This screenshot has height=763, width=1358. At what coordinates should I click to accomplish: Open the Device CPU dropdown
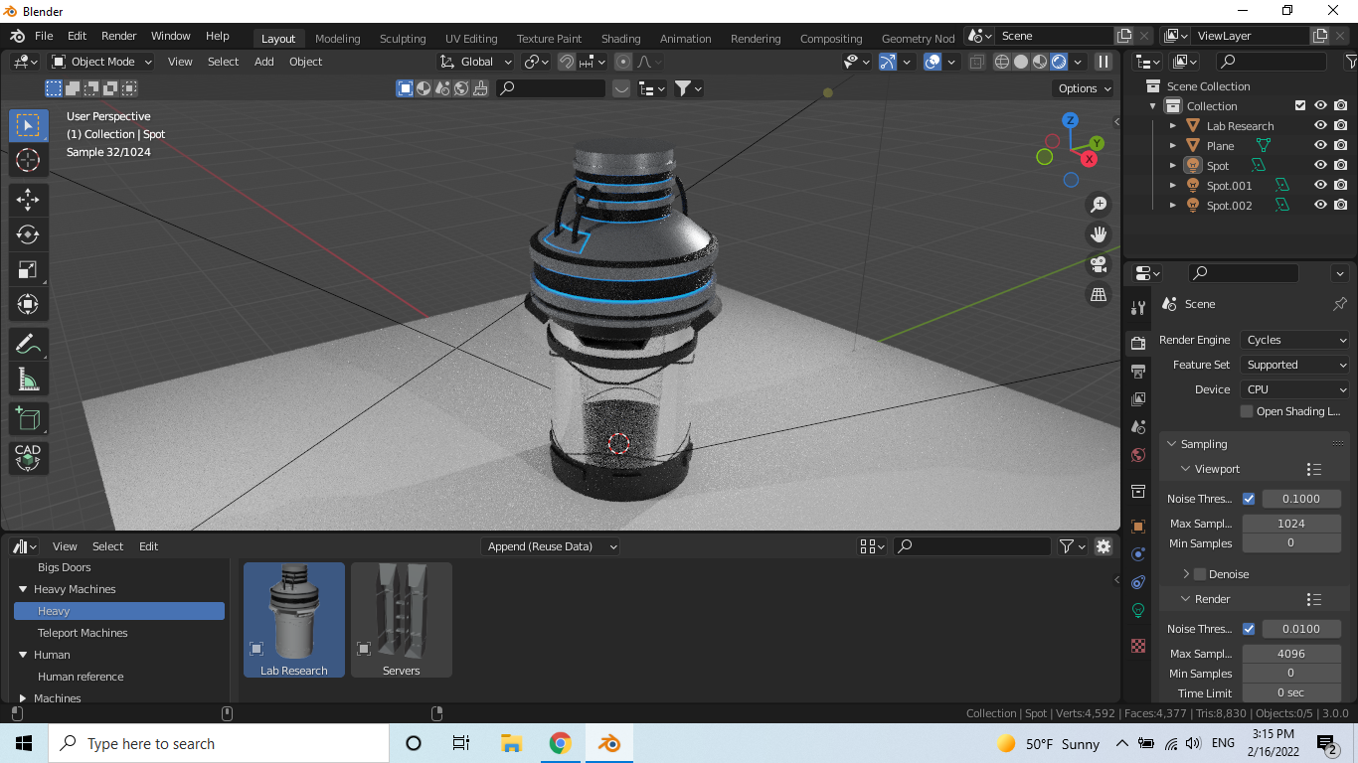point(1295,389)
